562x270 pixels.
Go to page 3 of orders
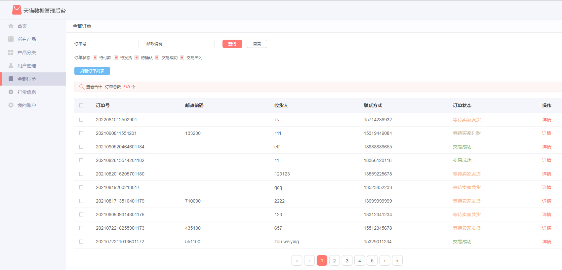click(347, 260)
